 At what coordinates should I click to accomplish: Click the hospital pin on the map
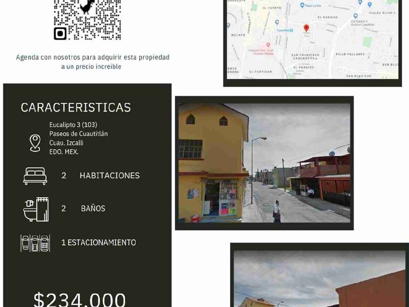pyautogui.click(x=268, y=45)
